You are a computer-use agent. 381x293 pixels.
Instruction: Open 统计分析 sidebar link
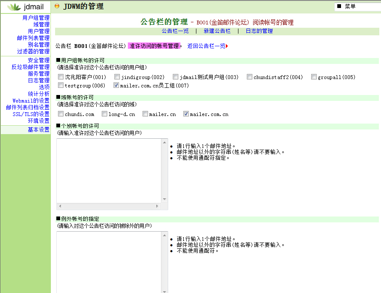[39, 94]
